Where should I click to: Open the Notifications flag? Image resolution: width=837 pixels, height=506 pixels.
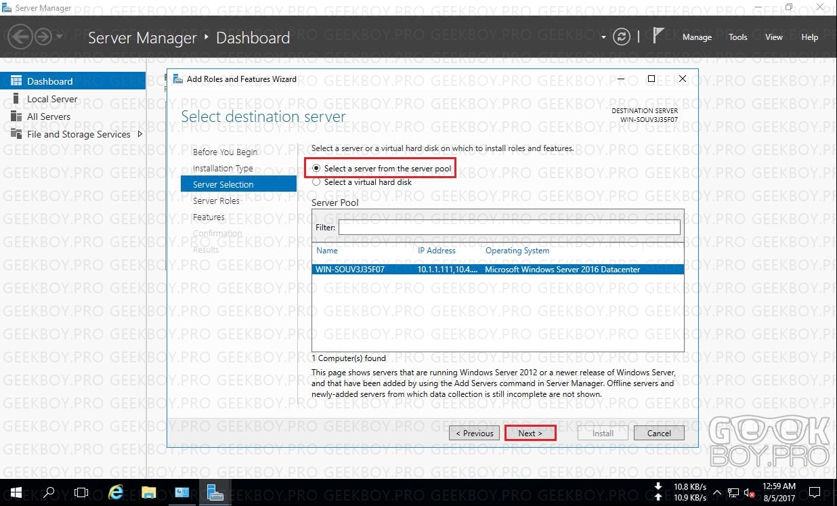658,37
